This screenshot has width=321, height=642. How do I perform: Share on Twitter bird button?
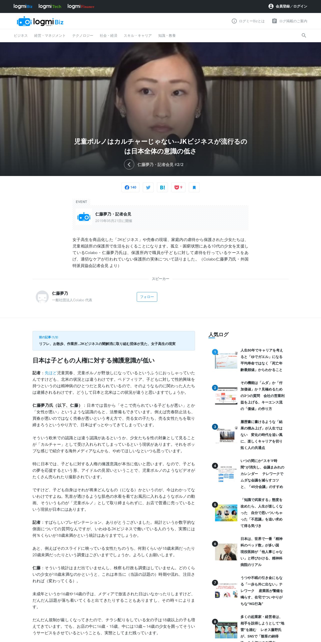click(148, 187)
